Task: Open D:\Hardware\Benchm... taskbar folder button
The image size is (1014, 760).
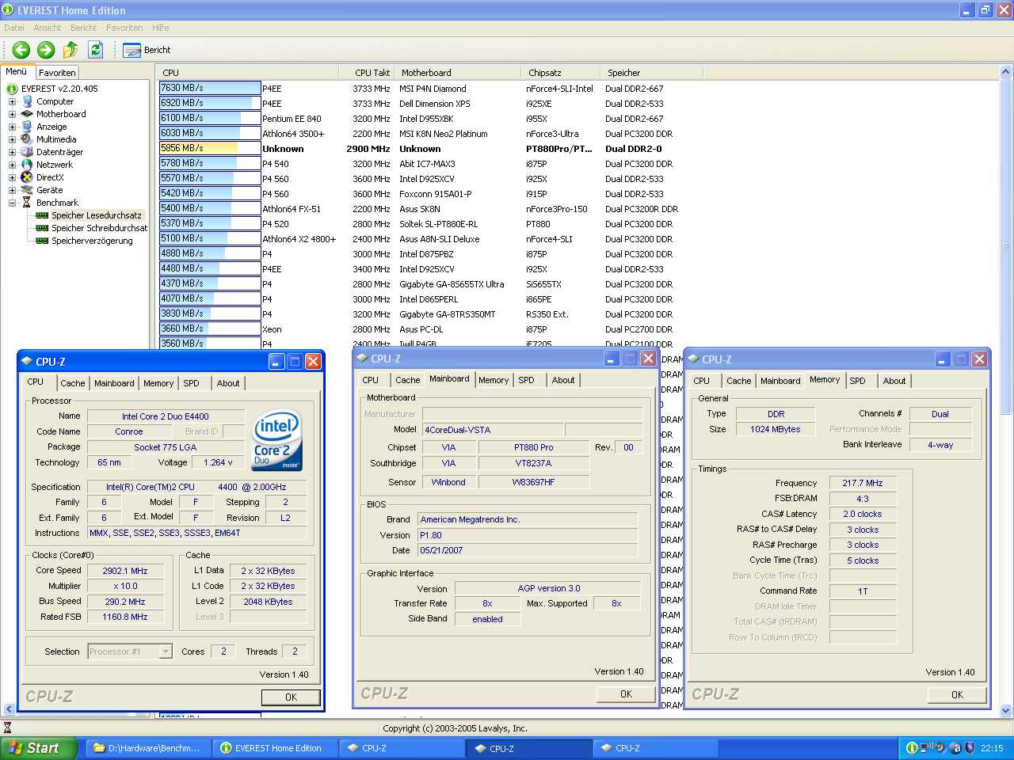Action: tap(148, 748)
